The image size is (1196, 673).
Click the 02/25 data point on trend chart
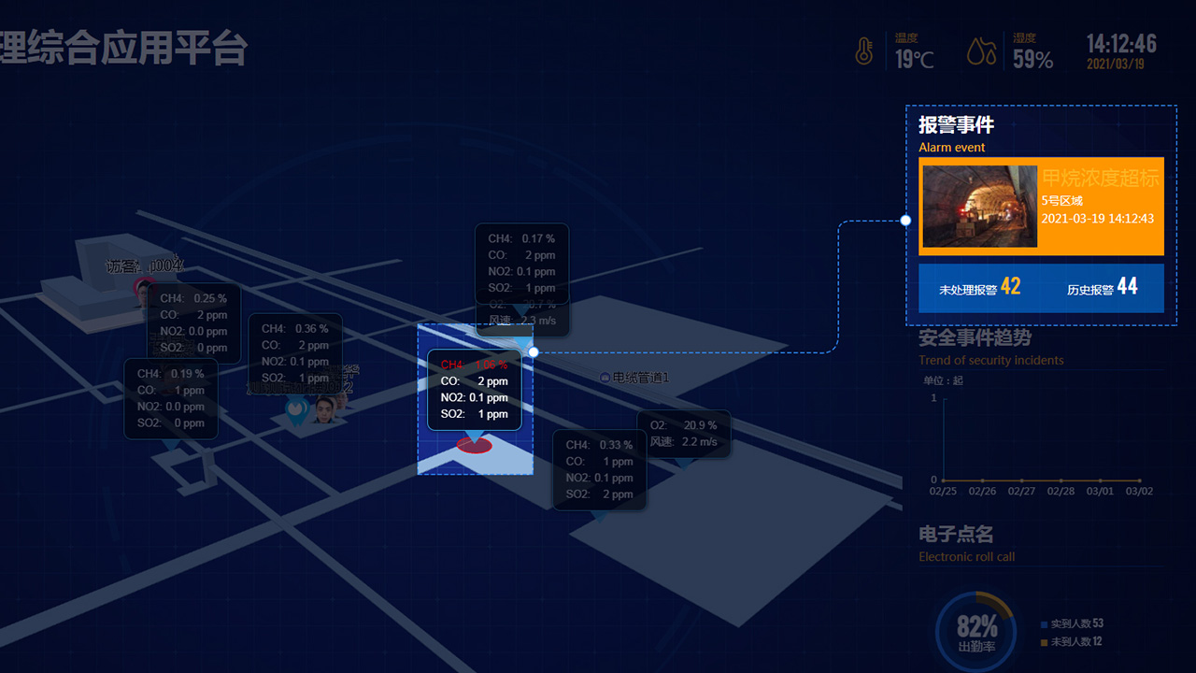(944, 480)
